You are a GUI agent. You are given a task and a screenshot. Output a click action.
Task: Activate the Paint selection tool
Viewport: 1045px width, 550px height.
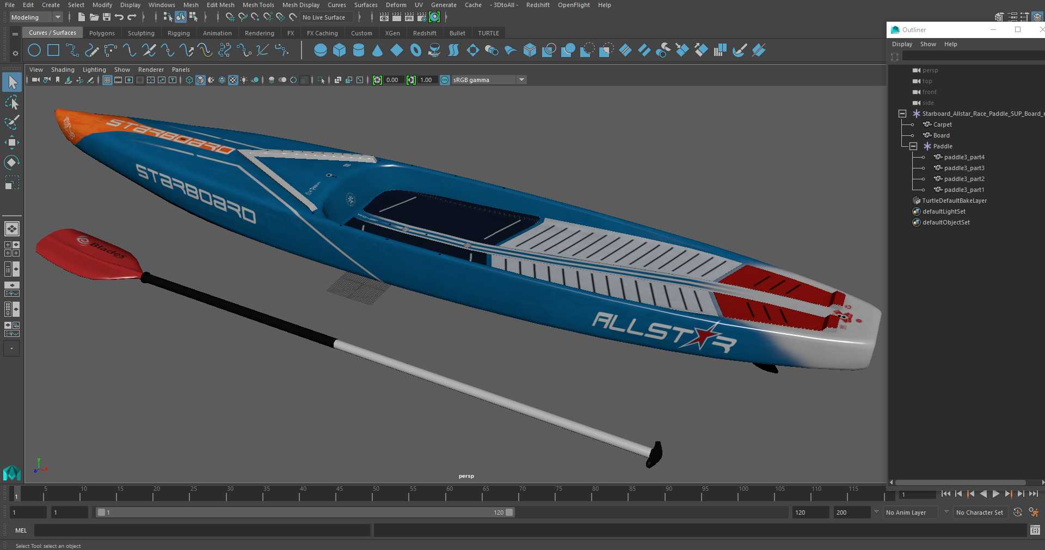12,122
